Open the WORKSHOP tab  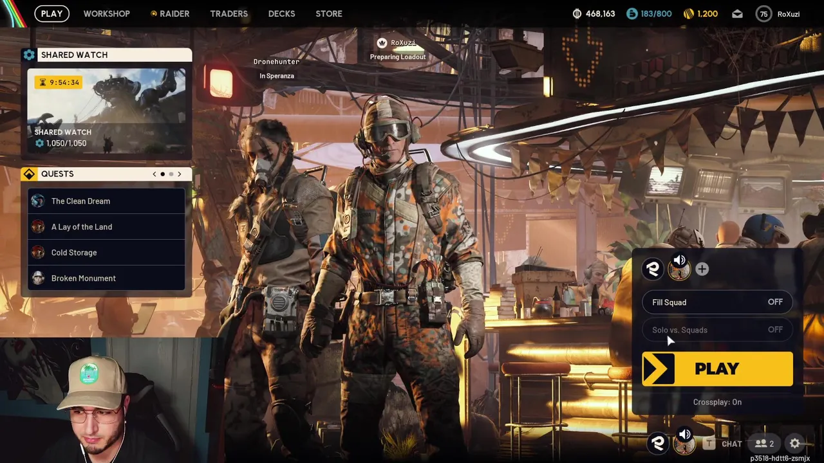pyautogui.click(x=107, y=14)
